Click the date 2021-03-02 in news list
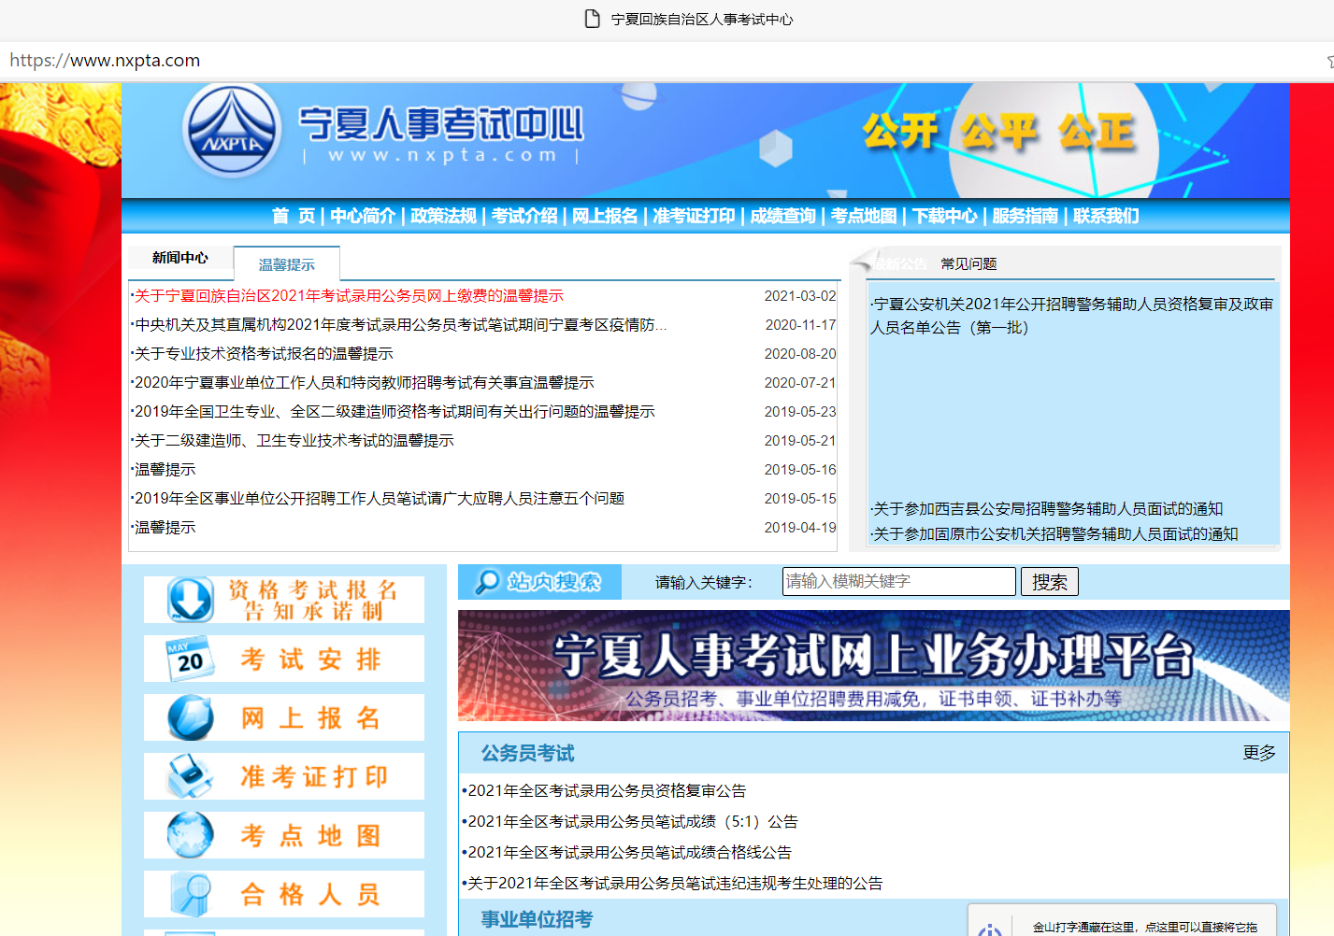 (800, 296)
